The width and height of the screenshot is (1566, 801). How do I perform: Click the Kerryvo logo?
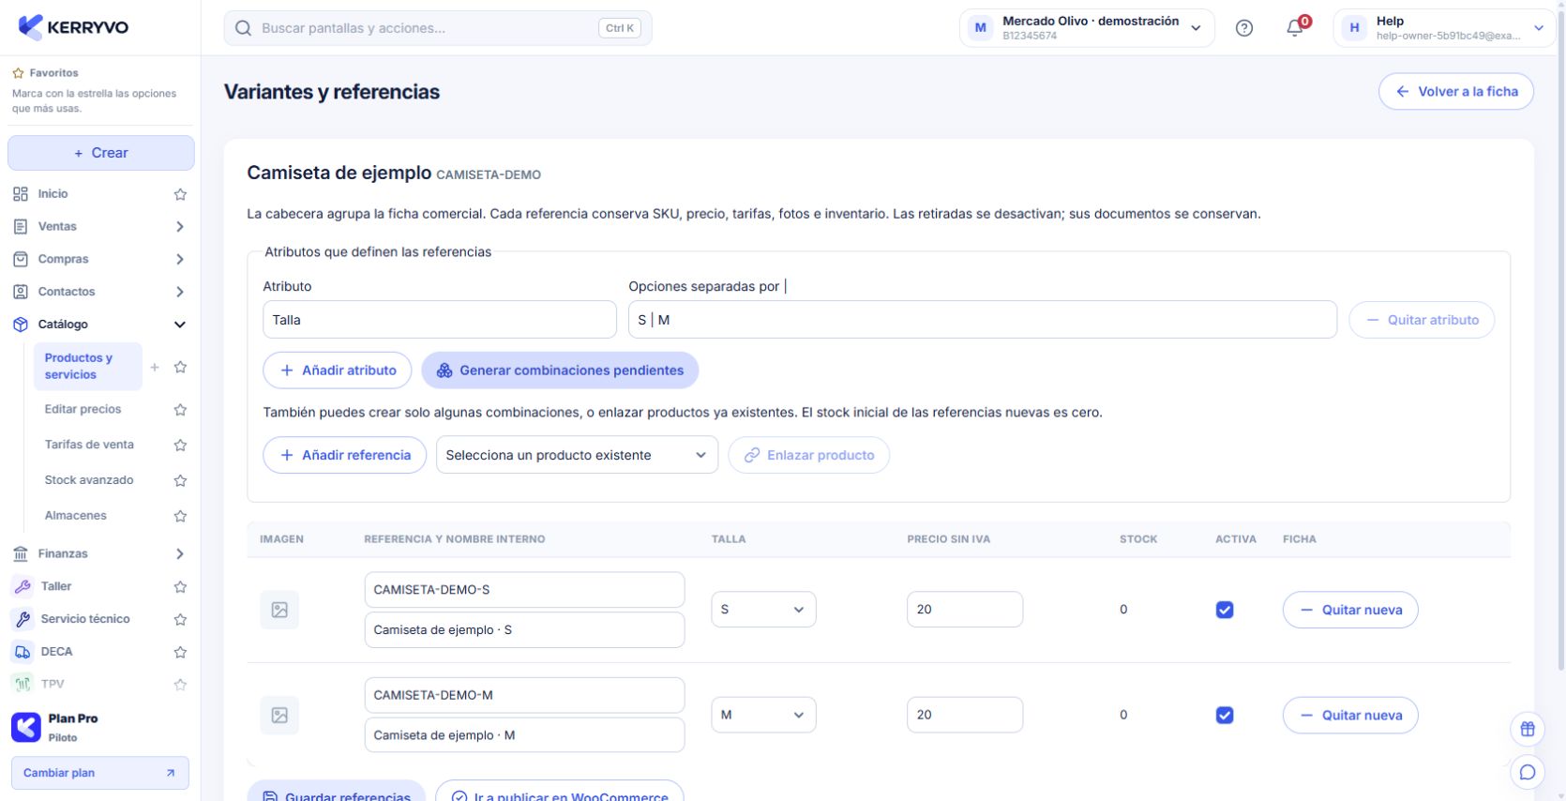pyautogui.click(x=74, y=27)
